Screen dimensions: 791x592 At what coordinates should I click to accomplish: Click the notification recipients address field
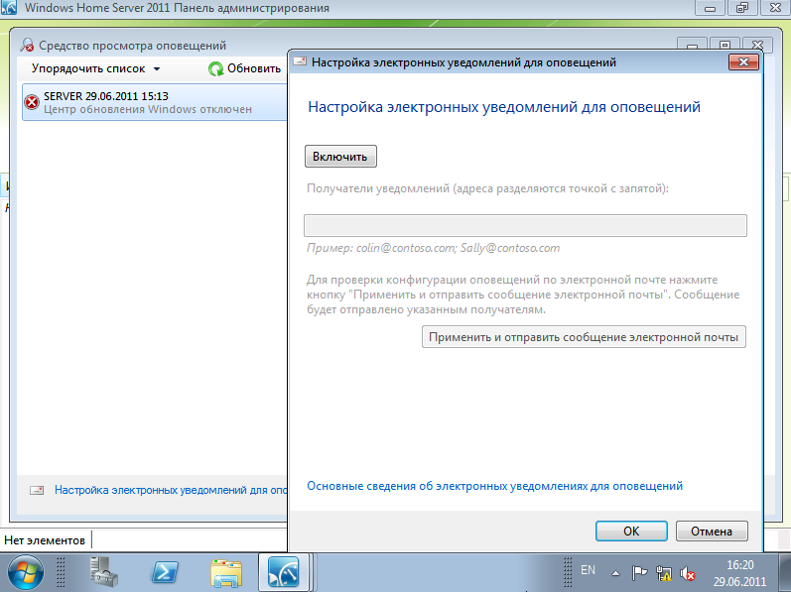click(525, 225)
